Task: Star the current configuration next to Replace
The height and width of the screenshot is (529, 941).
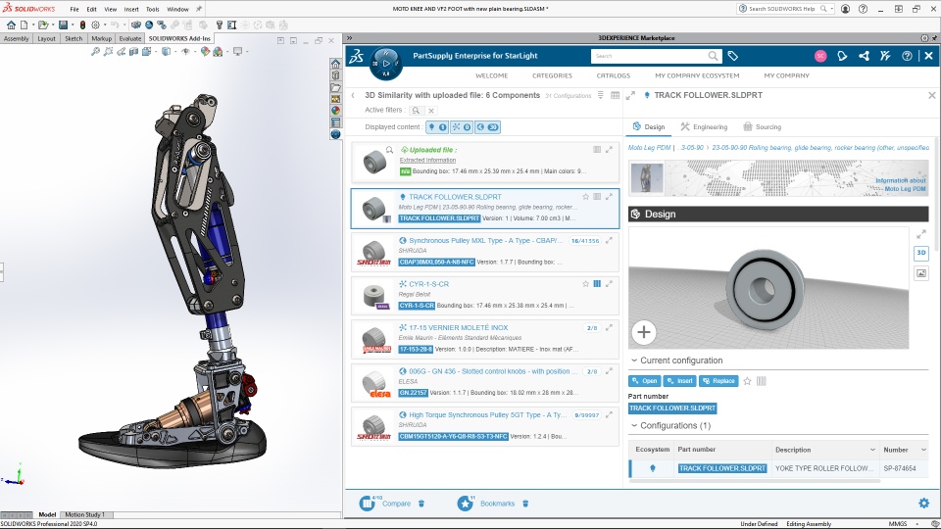Action: 747,381
